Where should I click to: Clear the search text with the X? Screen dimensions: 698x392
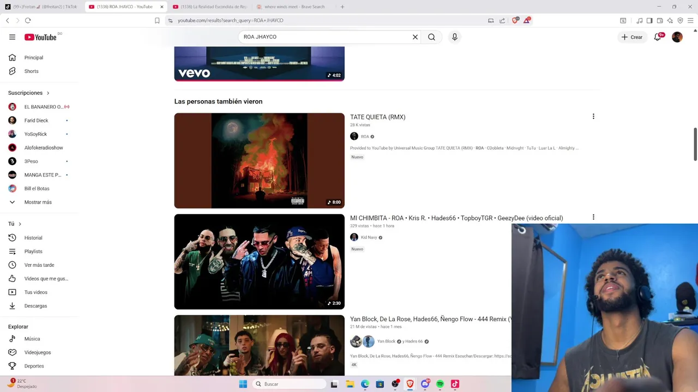pos(415,37)
